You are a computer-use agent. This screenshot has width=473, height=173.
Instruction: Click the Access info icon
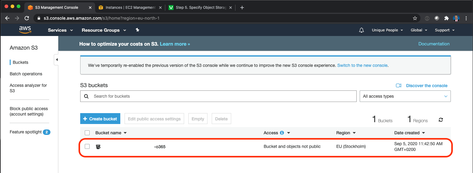[282, 133]
